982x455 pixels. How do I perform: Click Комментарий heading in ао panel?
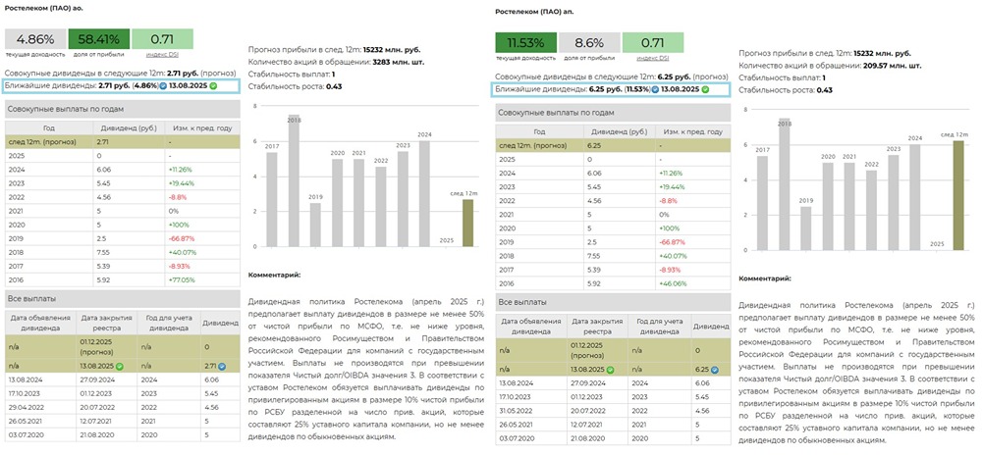(274, 275)
